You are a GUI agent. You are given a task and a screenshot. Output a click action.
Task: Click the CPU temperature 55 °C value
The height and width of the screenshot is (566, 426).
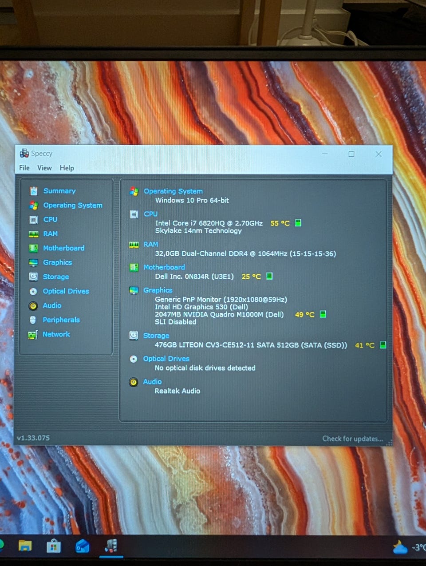280,223
